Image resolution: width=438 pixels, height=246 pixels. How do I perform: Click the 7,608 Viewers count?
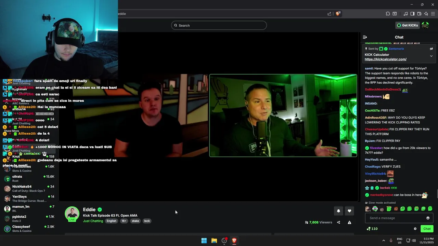pyautogui.click(x=318, y=222)
